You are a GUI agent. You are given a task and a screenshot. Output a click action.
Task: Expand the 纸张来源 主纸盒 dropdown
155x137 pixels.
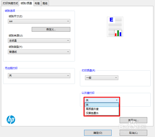click(39, 41)
